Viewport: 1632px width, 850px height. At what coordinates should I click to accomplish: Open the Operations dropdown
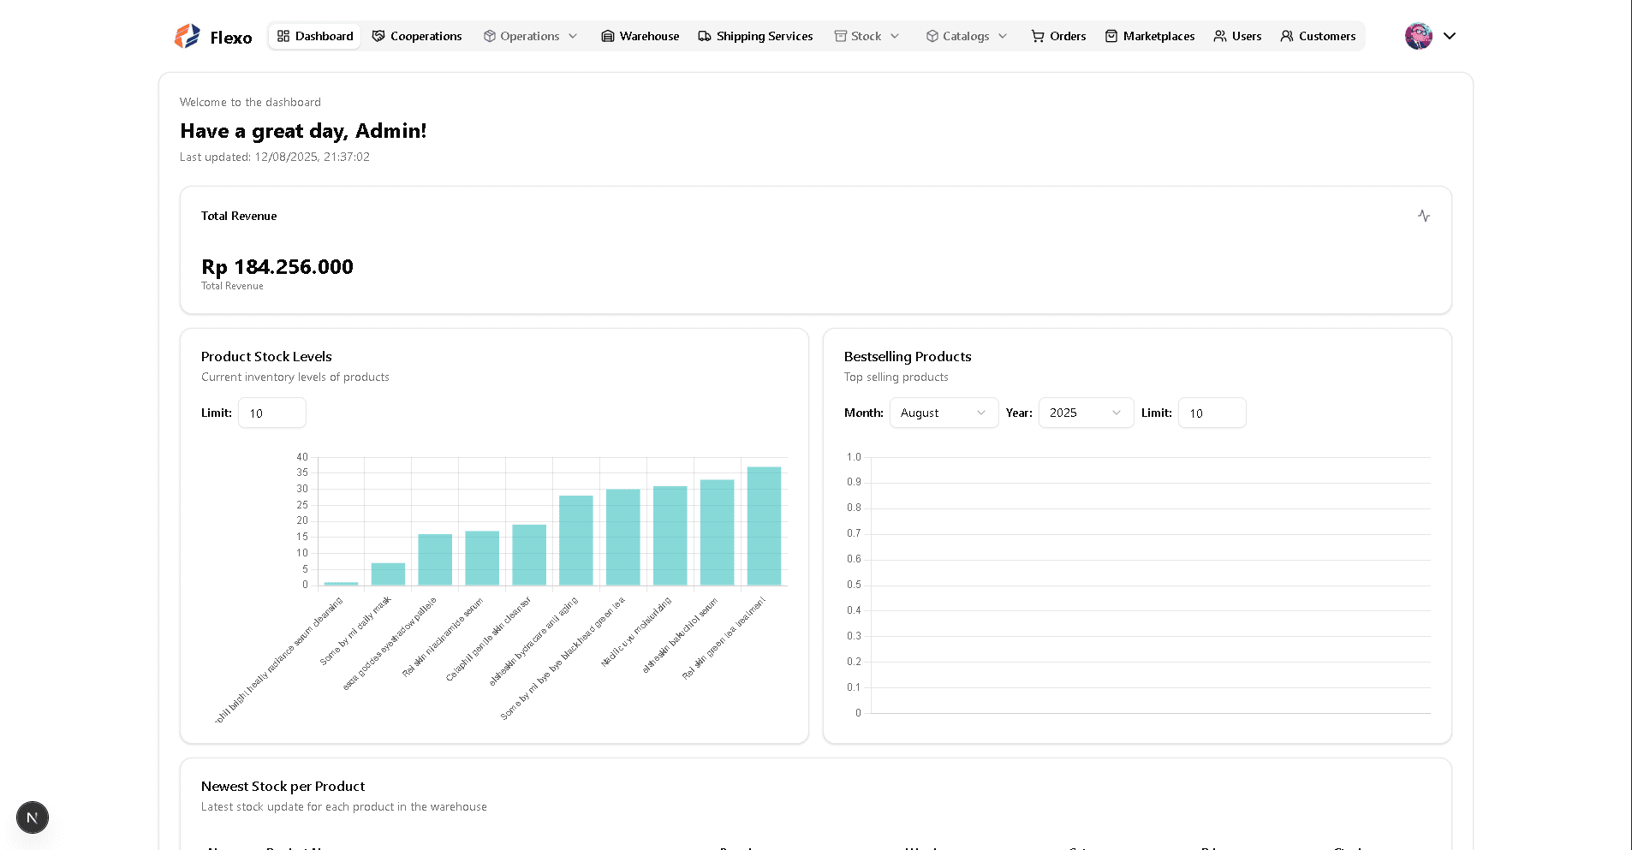(x=530, y=36)
